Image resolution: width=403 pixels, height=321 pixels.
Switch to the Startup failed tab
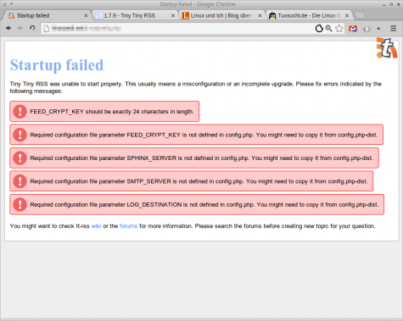47,15
